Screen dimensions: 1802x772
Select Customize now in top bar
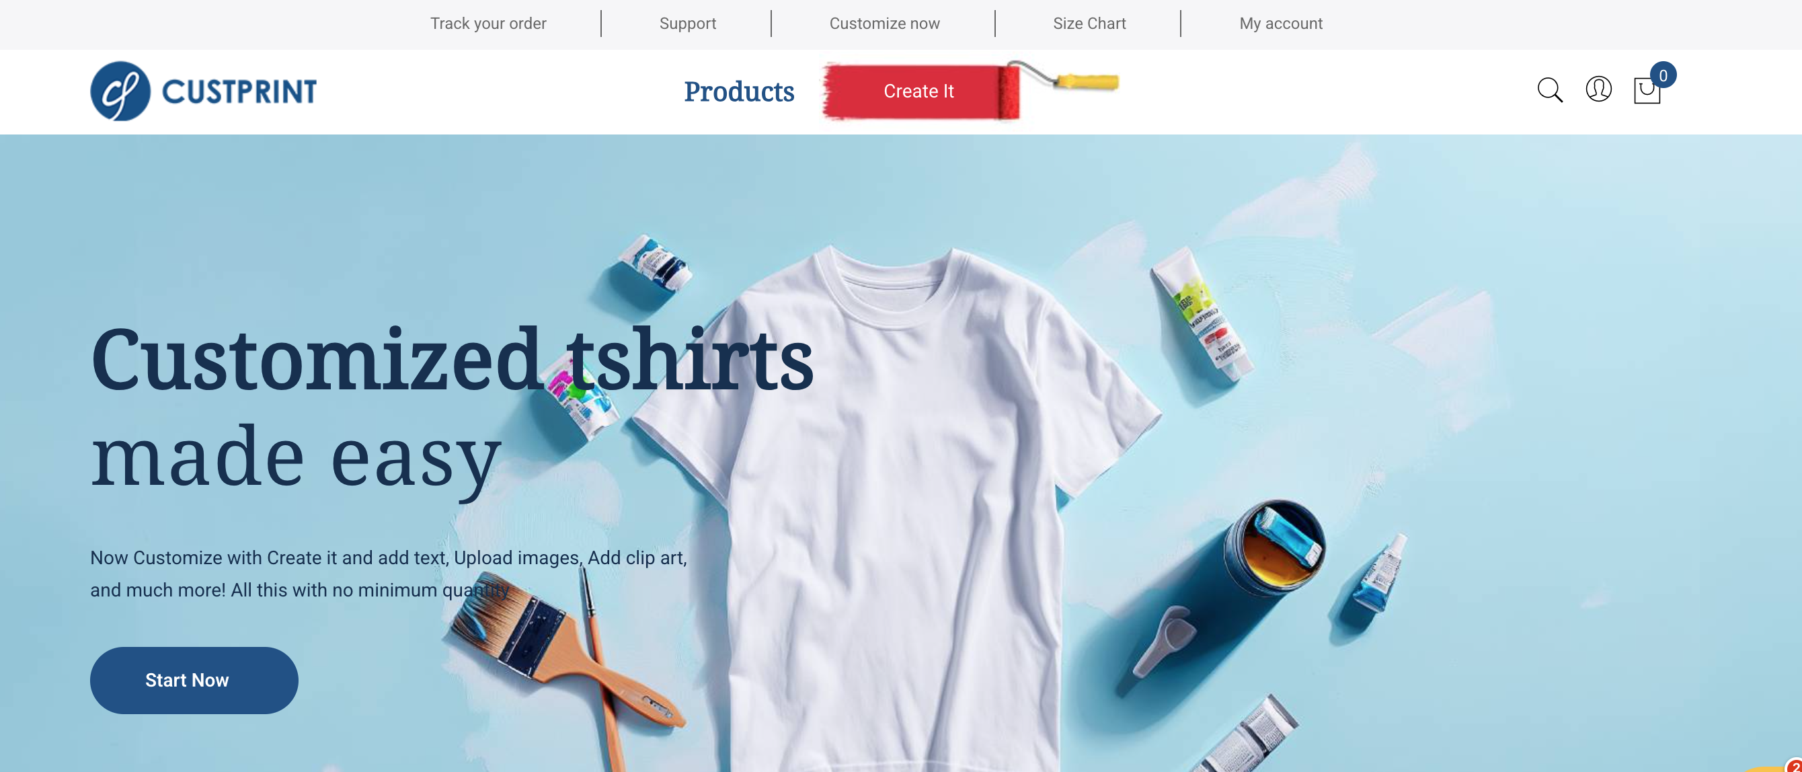[884, 24]
